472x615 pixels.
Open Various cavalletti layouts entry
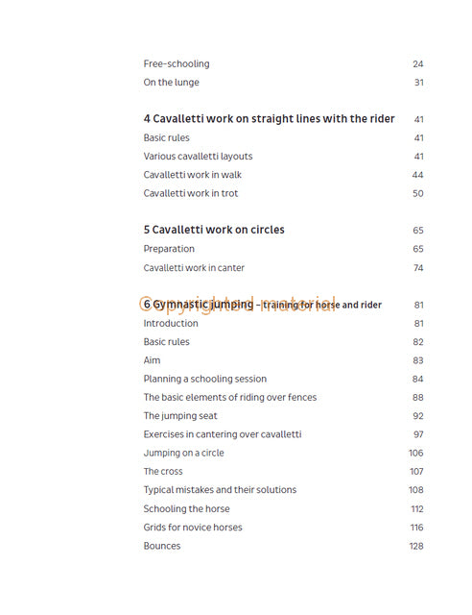point(198,156)
